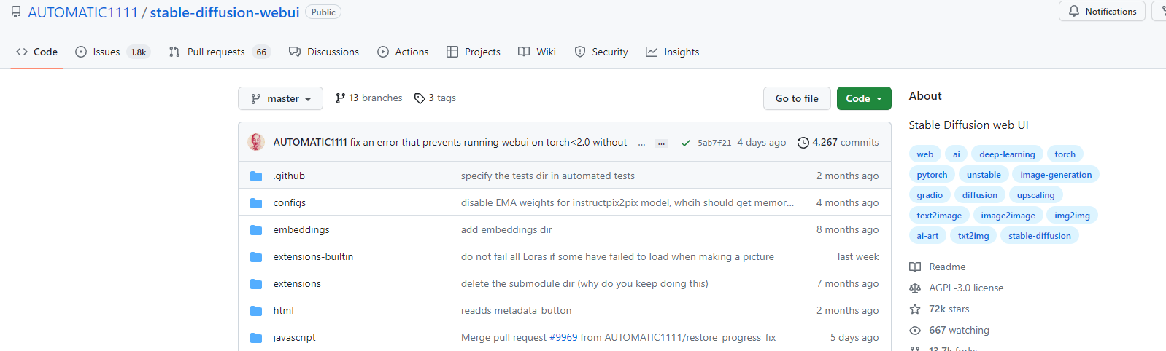View the 13 branches link
Screen dimensions: 1166x351
click(368, 98)
